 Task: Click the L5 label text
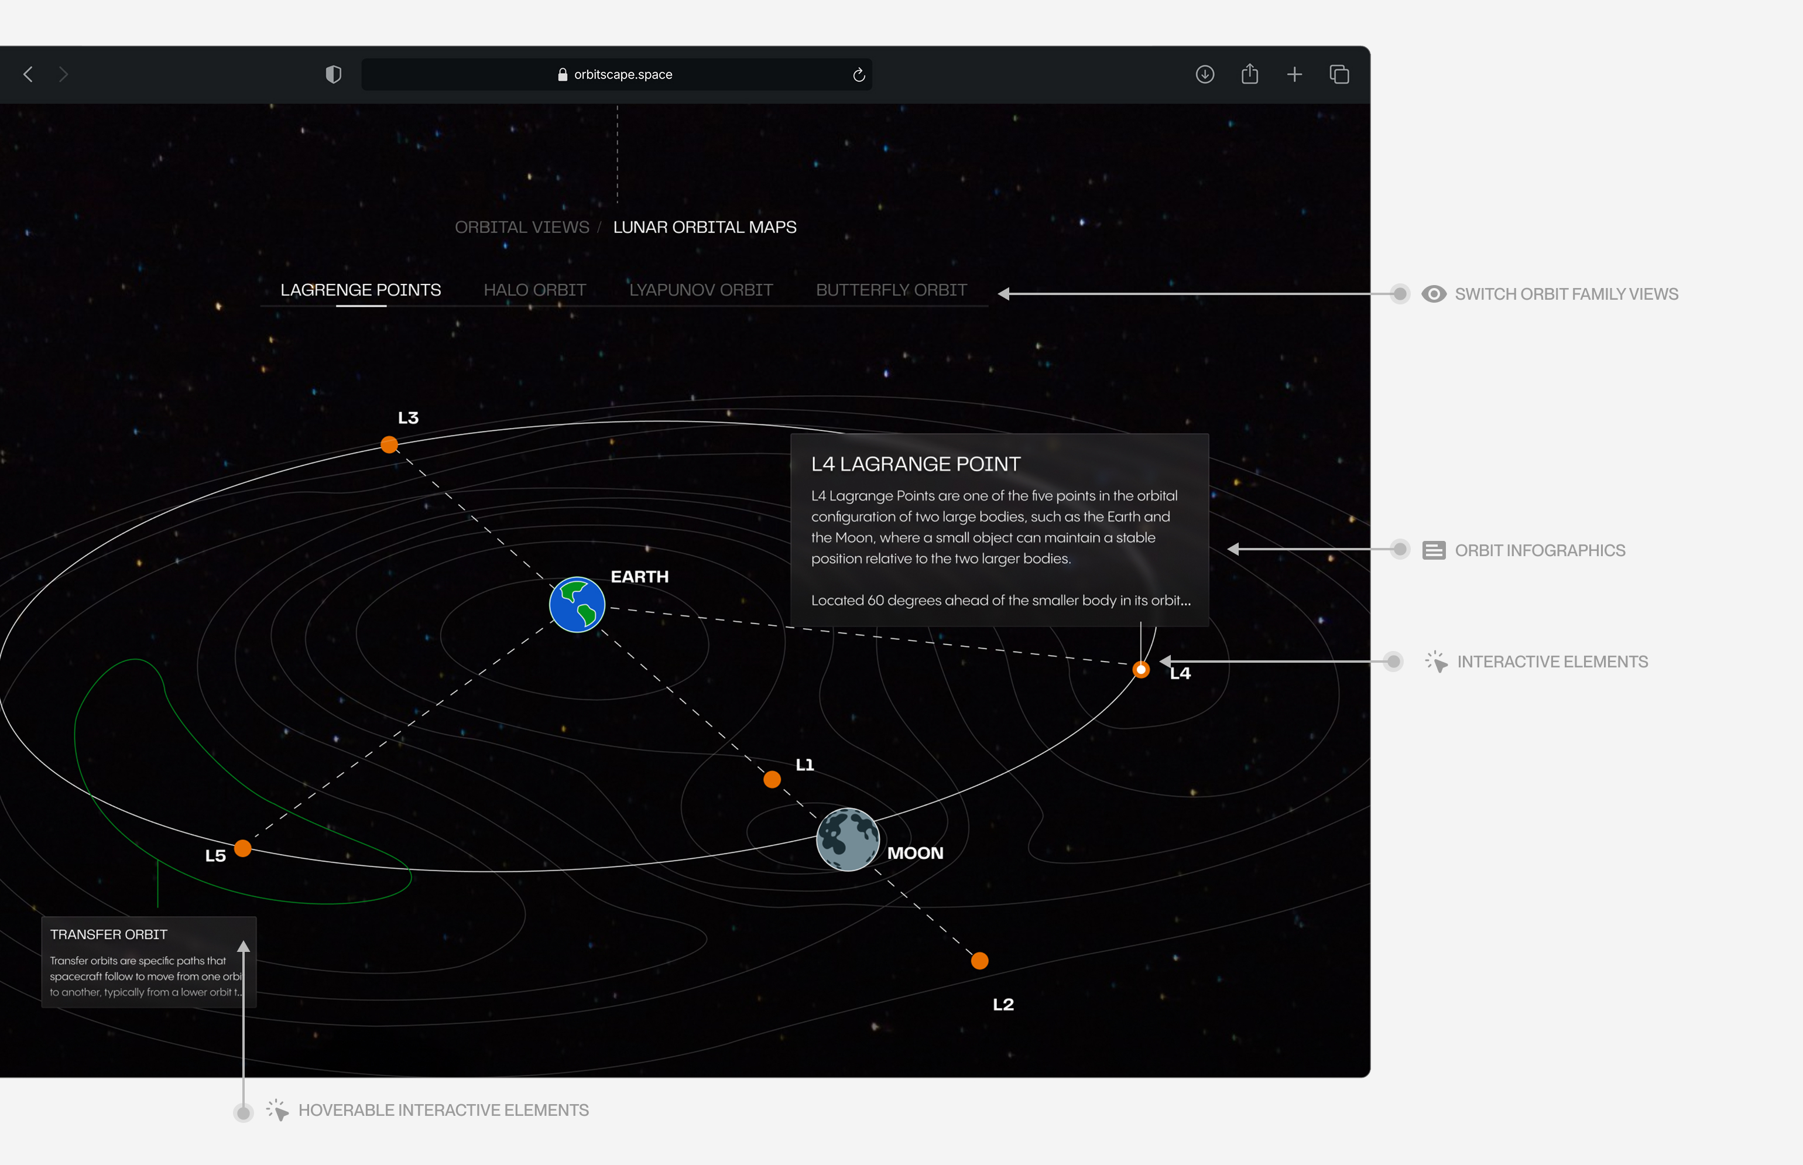tap(215, 855)
